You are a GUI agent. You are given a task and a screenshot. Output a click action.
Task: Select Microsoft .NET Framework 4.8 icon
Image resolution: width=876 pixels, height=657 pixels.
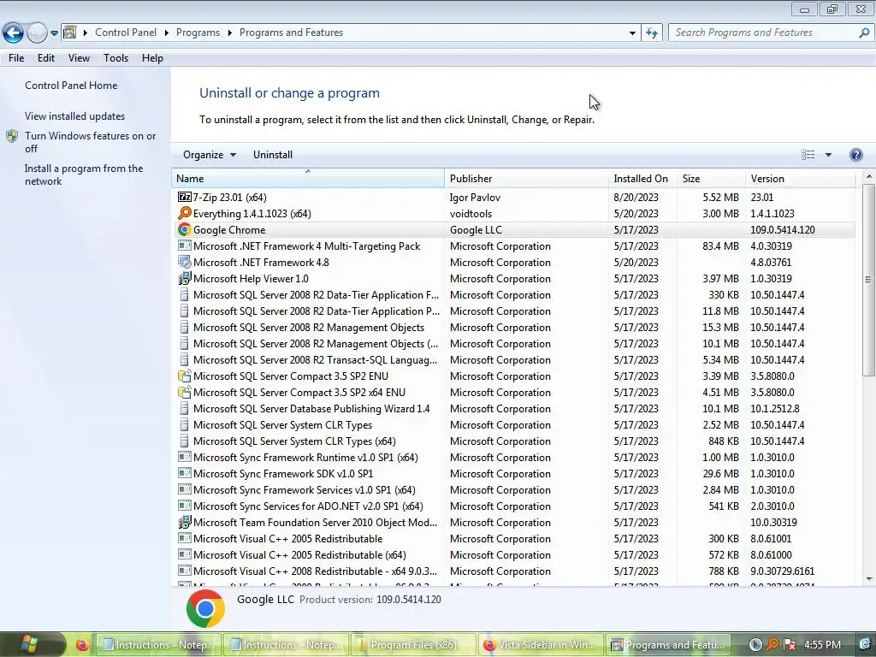[185, 262]
